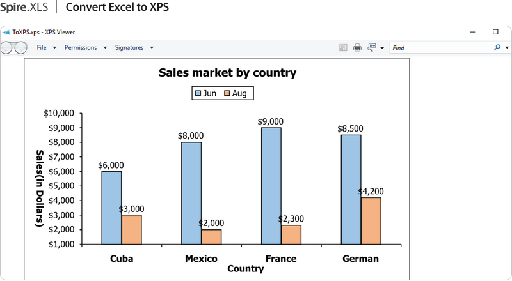
Task: Click the blue Jun legend swatch
Action: (x=198, y=93)
